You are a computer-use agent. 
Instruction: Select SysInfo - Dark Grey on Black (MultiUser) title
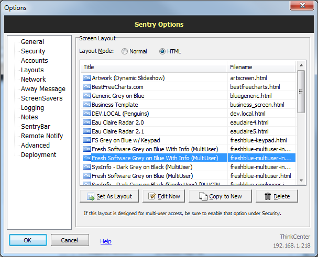click(142, 167)
